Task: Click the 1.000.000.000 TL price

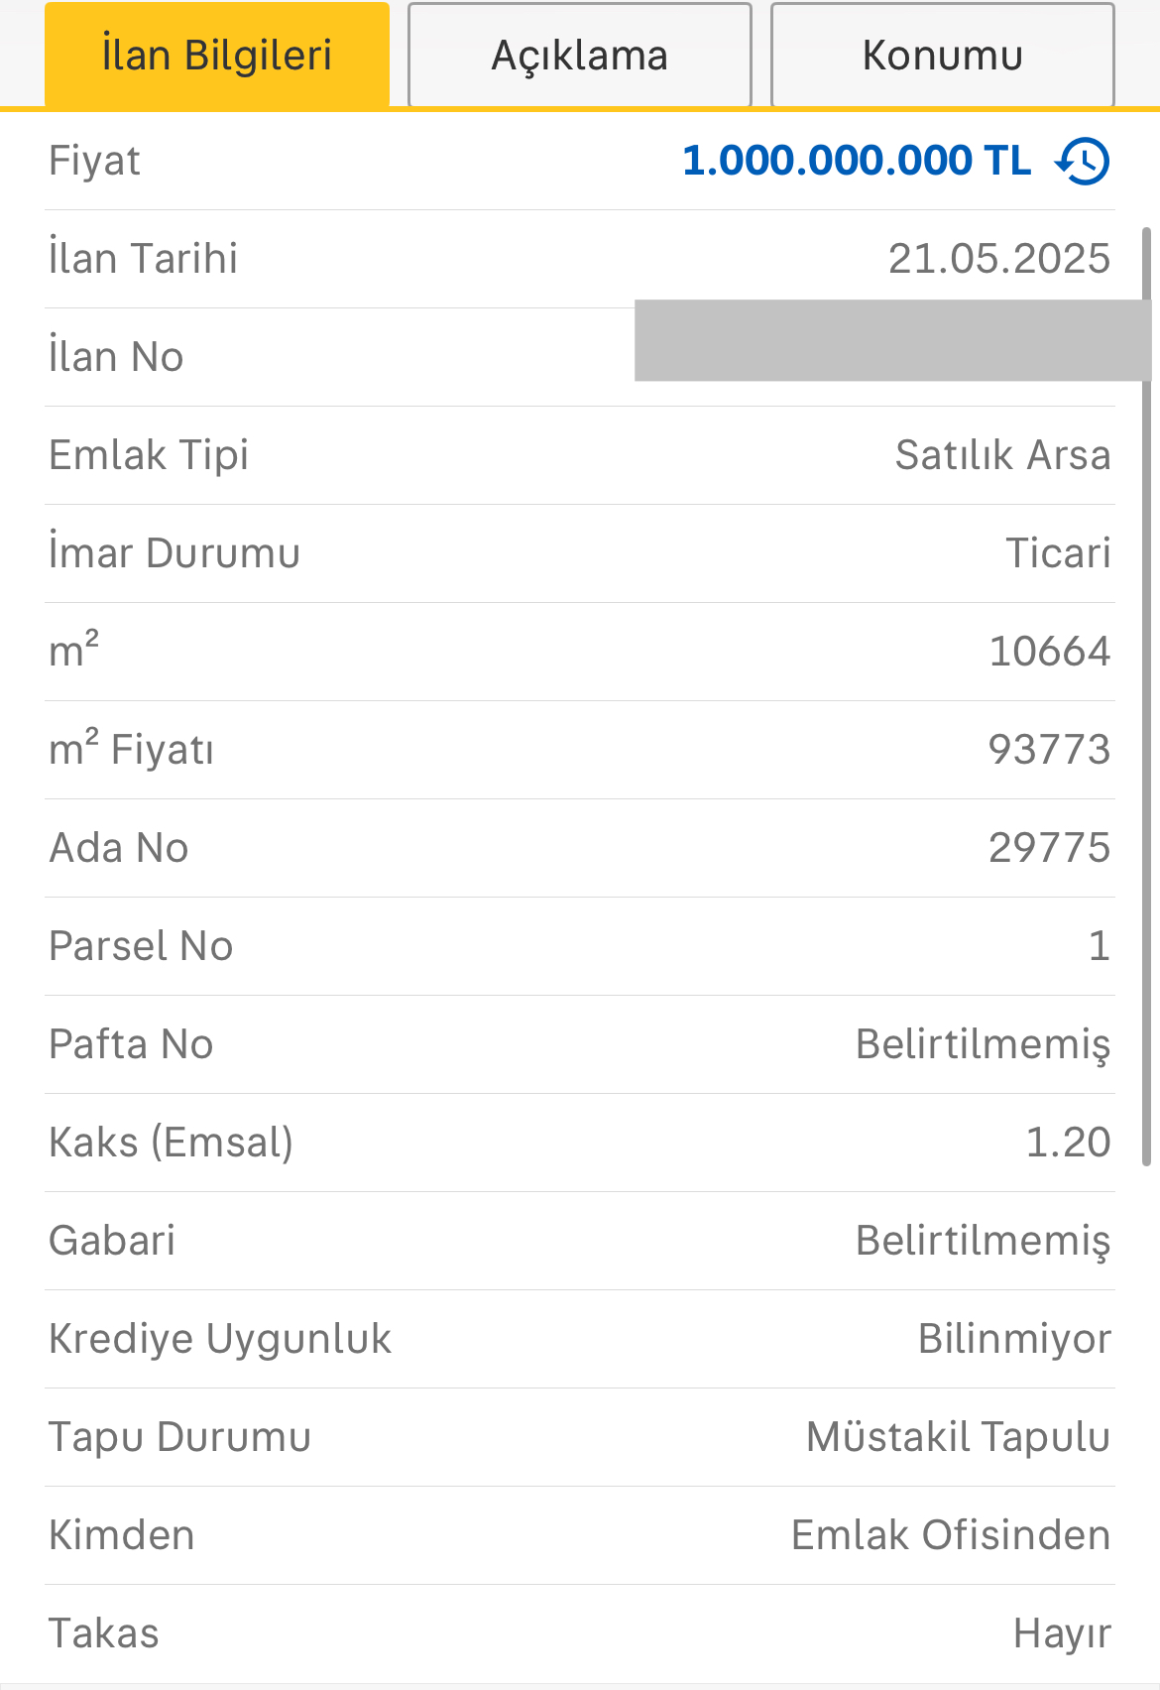Action: point(857,161)
